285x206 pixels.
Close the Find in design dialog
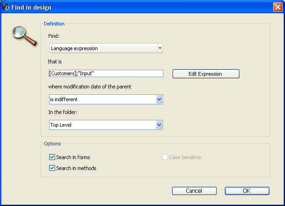[277, 7]
